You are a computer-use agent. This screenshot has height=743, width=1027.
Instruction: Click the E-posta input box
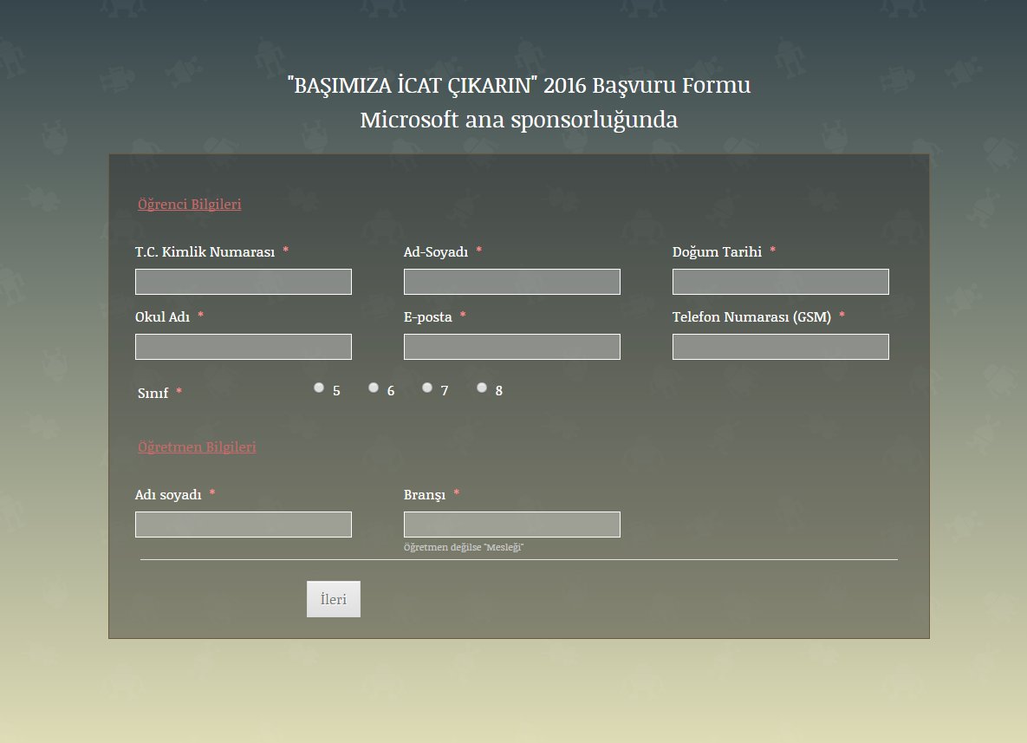[511, 347]
